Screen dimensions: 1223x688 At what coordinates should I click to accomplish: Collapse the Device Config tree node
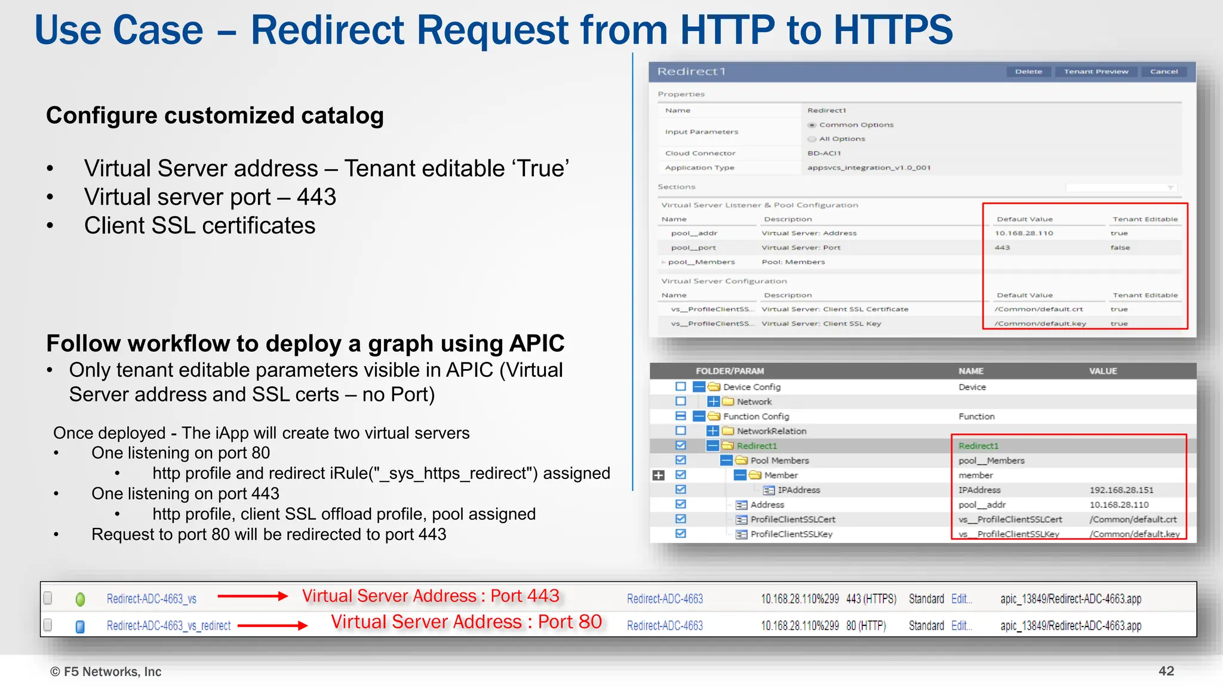699,386
